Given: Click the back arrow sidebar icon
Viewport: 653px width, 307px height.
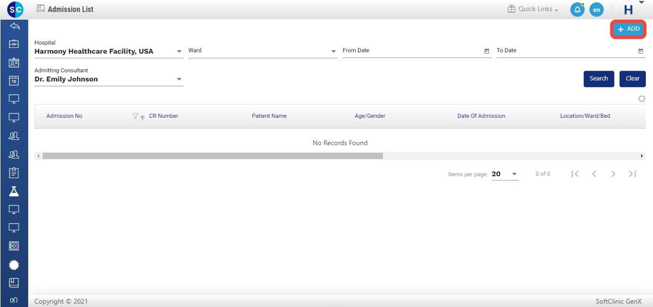Looking at the screenshot, I should [14, 26].
